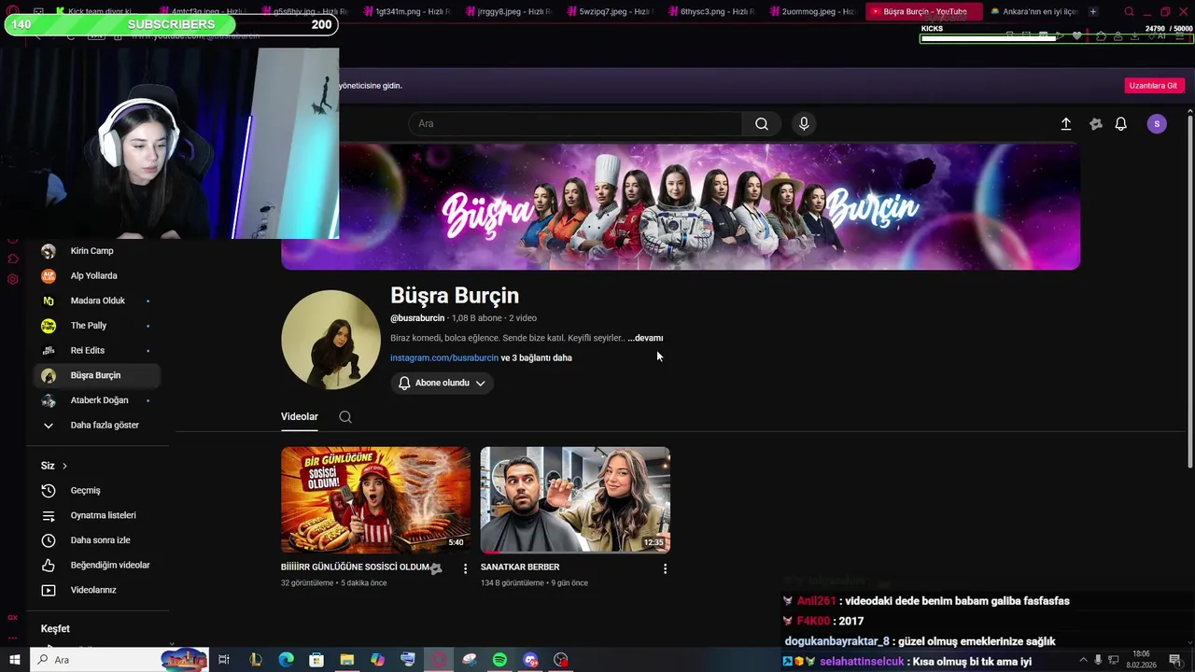
Task: Click the @busraburcin channel handle
Action: coord(417,318)
